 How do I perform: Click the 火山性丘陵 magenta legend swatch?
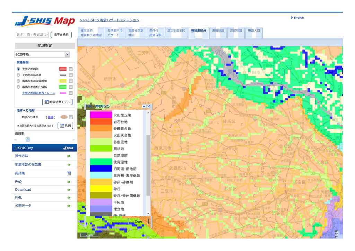pos(101,115)
